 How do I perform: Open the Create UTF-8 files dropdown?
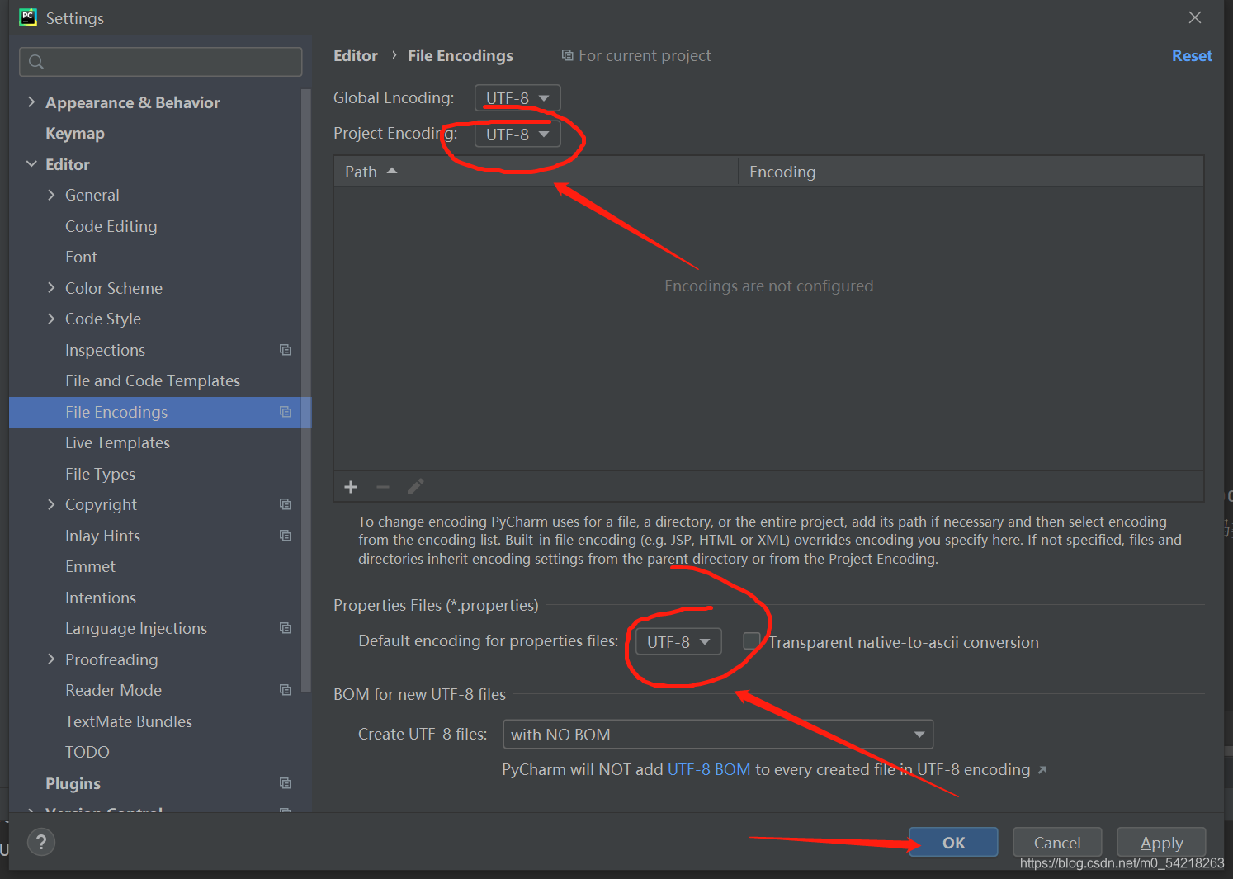coord(718,735)
